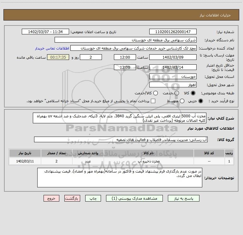
Task: Click the delivery province field خوزستان
Action: point(173,77)
